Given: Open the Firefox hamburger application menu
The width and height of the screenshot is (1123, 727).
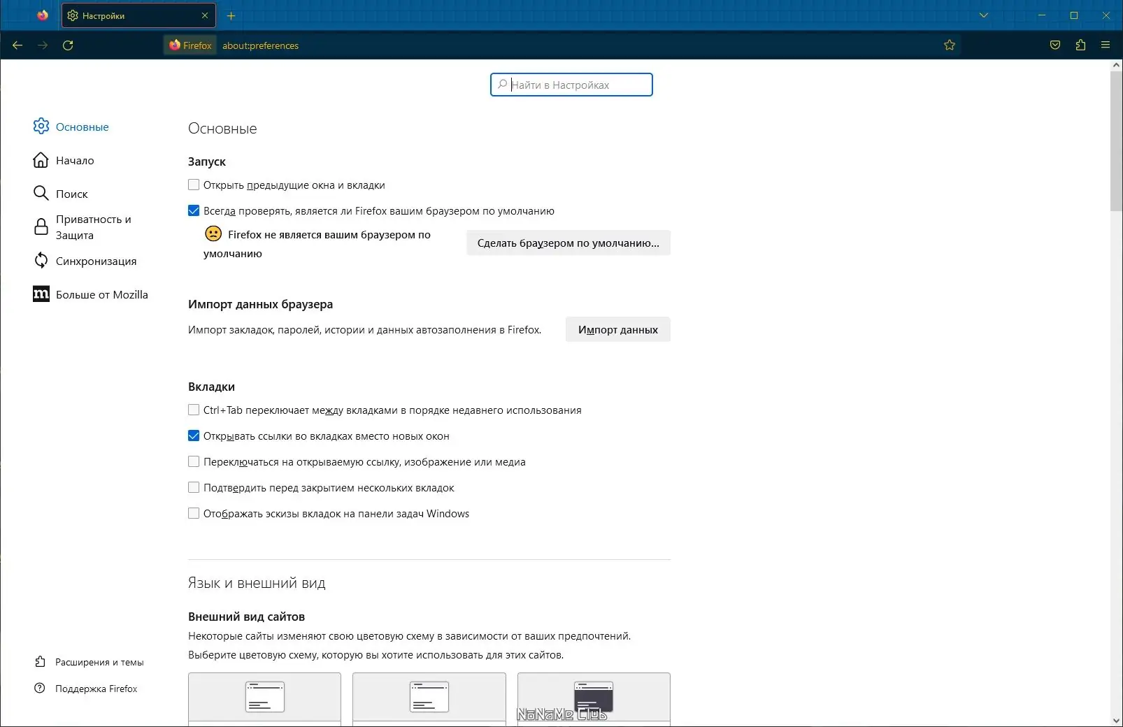Looking at the screenshot, I should (x=1106, y=45).
